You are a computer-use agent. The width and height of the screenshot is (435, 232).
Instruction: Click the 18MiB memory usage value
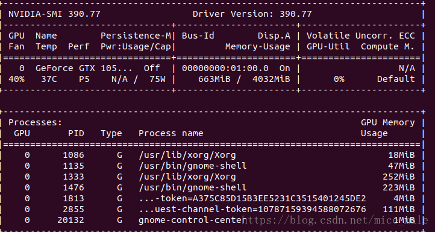pyautogui.click(x=401, y=155)
